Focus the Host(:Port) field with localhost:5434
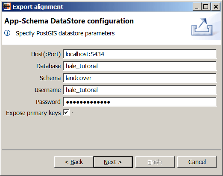This screenshot has width=223, height=176. [140, 54]
